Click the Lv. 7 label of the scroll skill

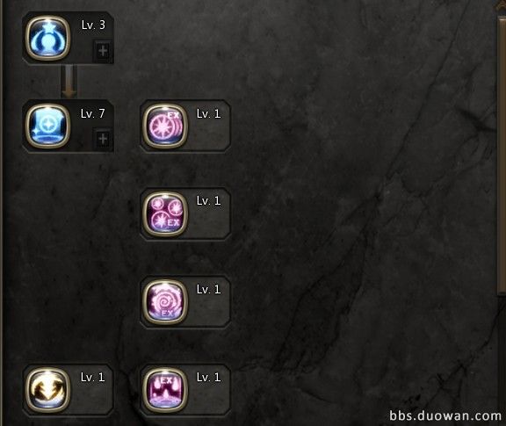point(92,113)
